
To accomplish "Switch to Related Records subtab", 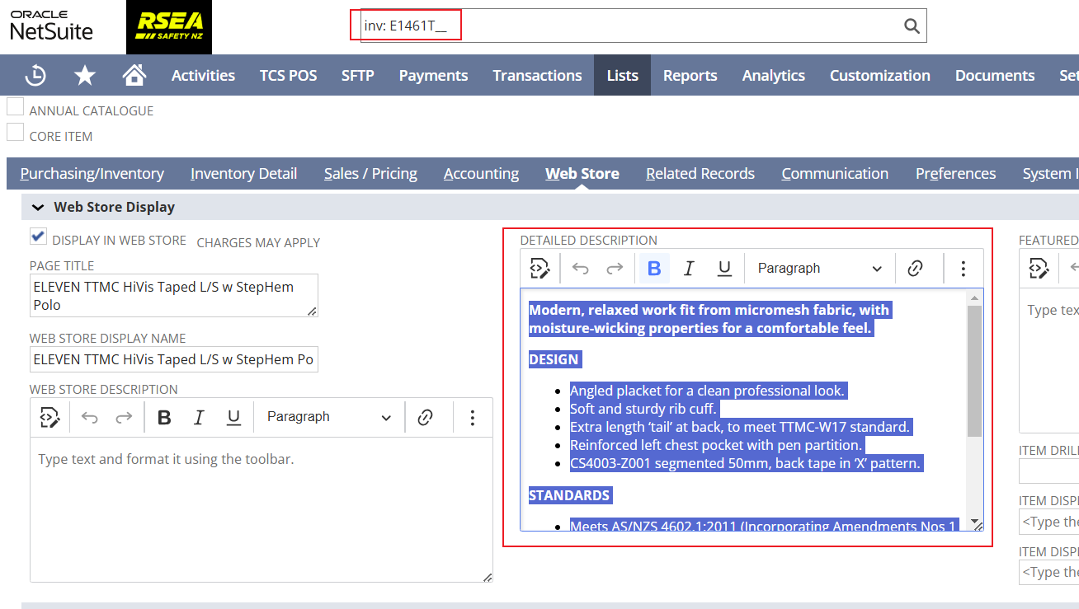I will pos(700,174).
